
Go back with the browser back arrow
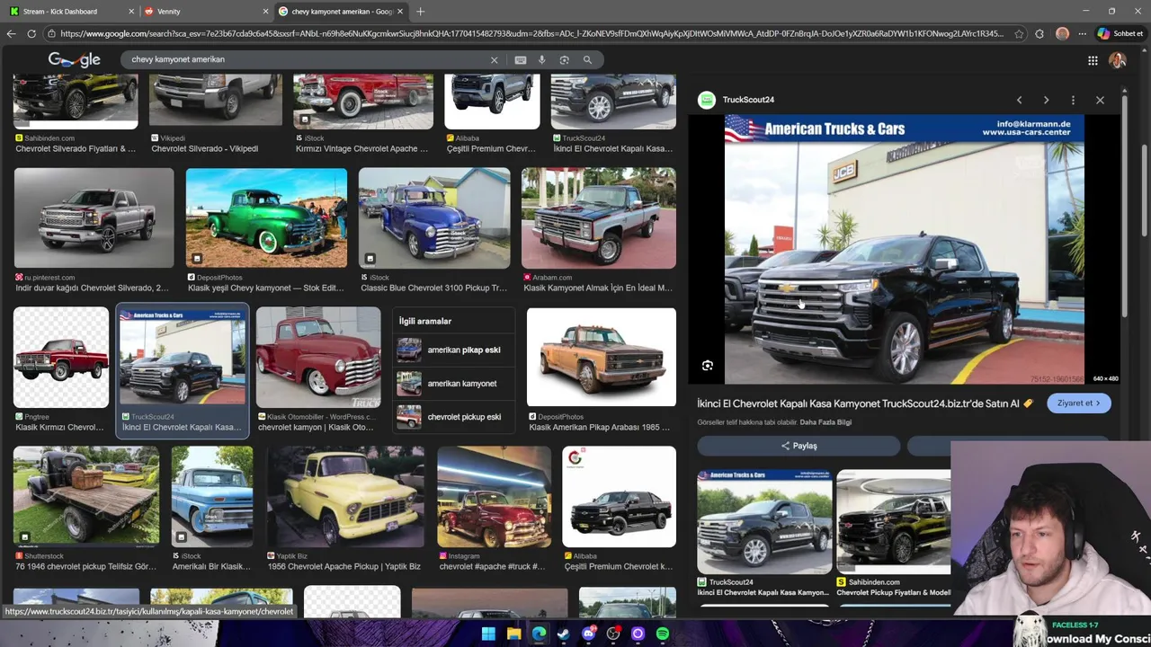pos(11,33)
